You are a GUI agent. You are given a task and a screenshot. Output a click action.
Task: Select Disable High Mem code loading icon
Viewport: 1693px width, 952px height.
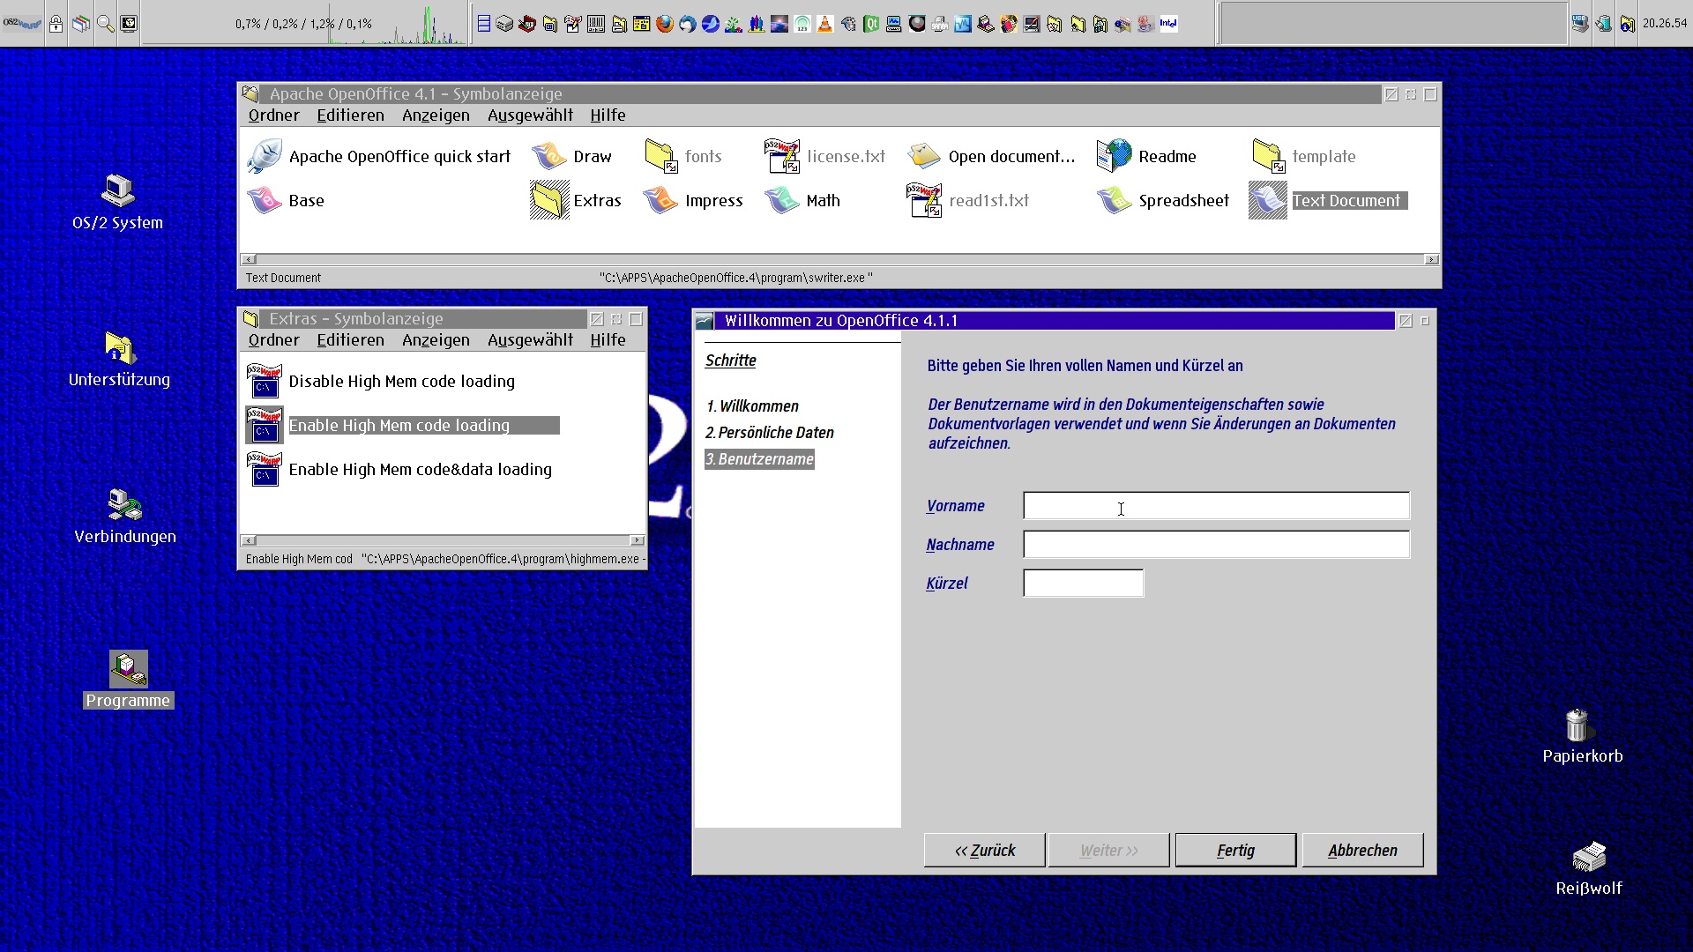264,381
